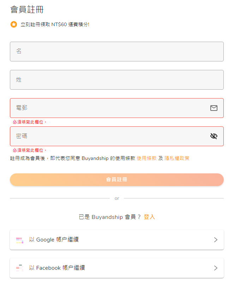Focus the 姓 last name field
This screenshot has width=228, height=286.
pyautogui.click(x=116, y=80)
